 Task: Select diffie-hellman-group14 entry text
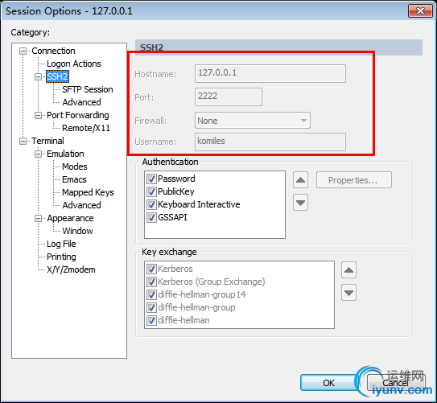pos(202,294)
